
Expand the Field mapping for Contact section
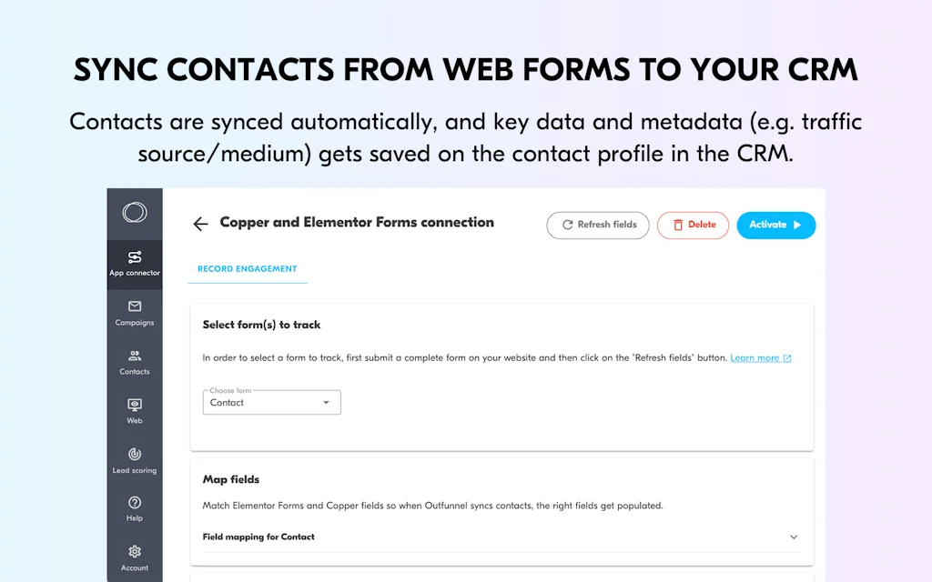[793, 537]
